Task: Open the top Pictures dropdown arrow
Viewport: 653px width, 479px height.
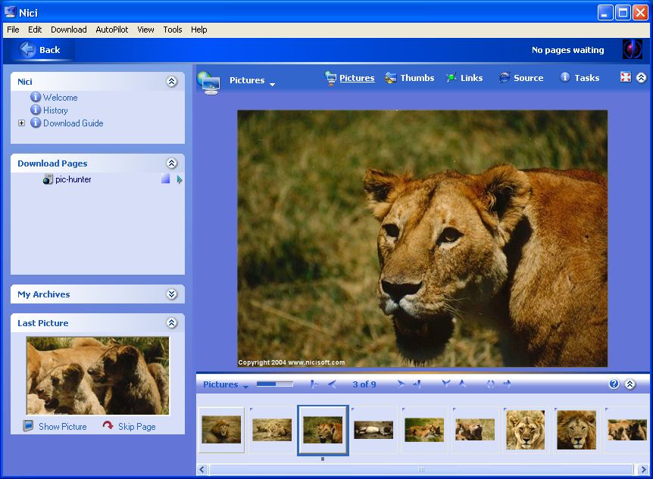Action: tap(272, 84)
